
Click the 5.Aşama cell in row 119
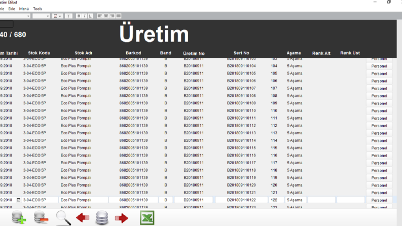click(x=295, y=177)
